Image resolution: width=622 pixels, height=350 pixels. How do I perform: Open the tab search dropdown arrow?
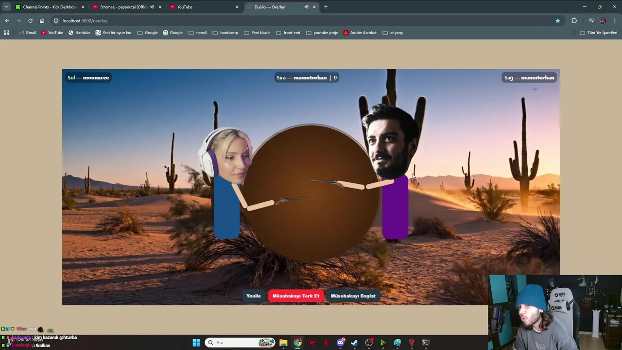[x=6, y=7]
